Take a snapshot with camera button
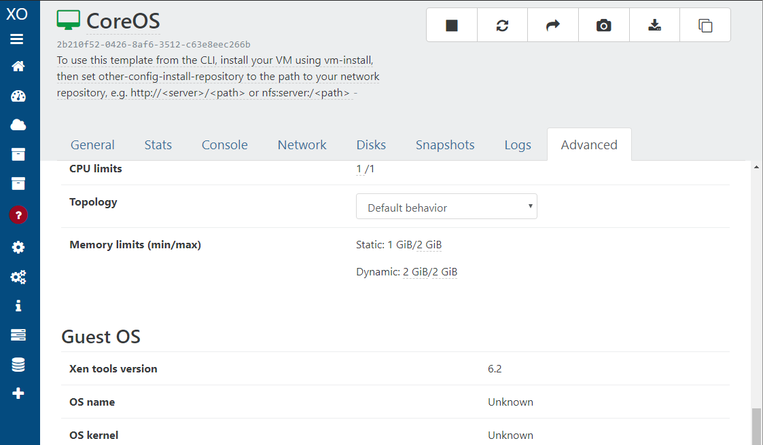763x445 pixels. tap(603, 25)
